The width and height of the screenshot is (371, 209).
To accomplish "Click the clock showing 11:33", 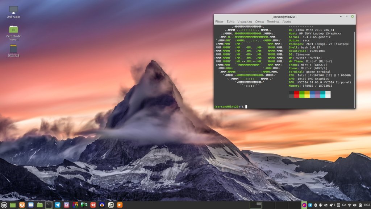I will tap(367, 205).
